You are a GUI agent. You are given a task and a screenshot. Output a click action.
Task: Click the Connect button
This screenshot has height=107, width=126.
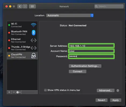click(x=78, y=72)
